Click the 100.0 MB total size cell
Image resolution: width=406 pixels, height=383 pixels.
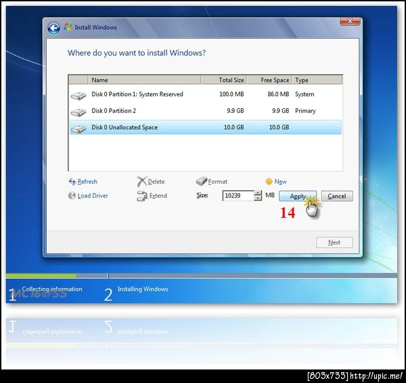pyautogui.click(x=231, y=94)
